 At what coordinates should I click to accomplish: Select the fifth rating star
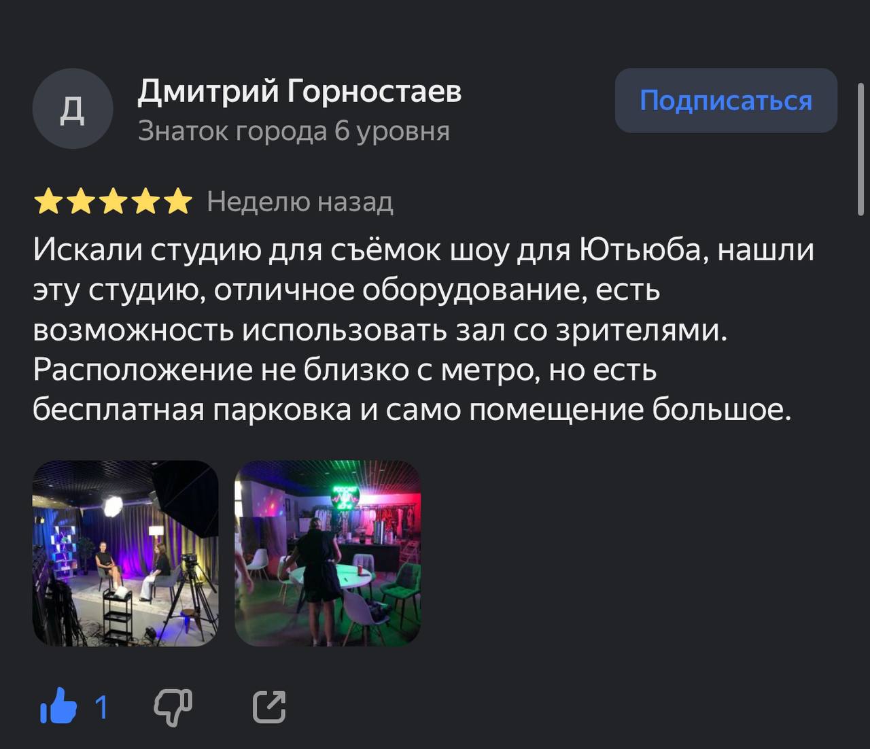tap(178, 202)
